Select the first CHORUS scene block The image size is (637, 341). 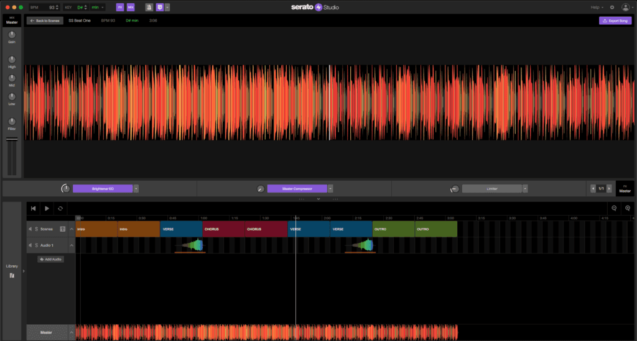tap(223, 229)
